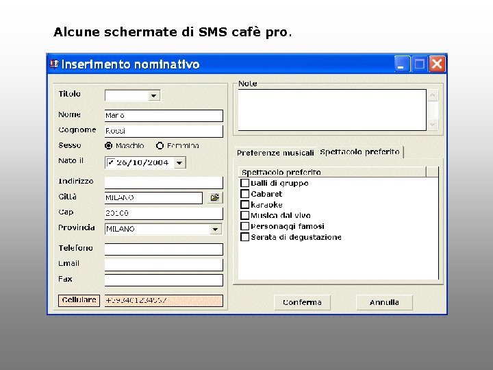Check the Musica dal vivo option
This screenshot has height=370, width=493.
[x=244, y=215]
